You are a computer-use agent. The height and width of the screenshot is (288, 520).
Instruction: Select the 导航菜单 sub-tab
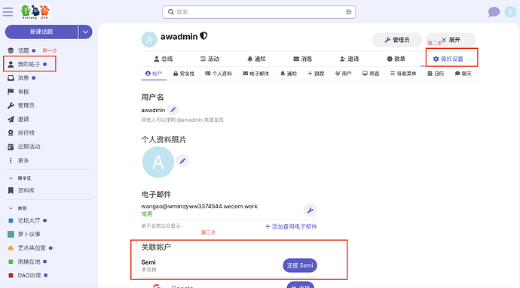point(403,74)
